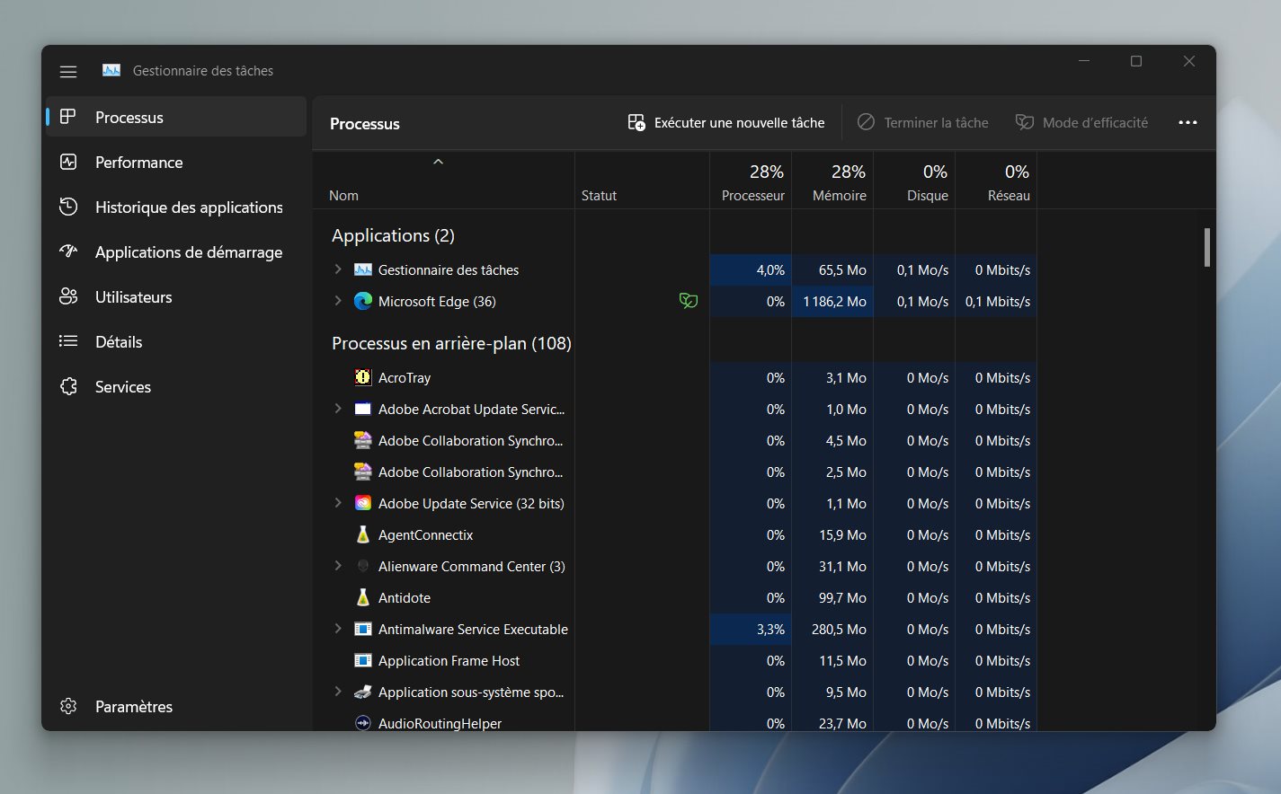Expand Adobe Acrobat Update Service row
The width and height of the screenshot is (1281, 794).
click(x=338, y=409)
